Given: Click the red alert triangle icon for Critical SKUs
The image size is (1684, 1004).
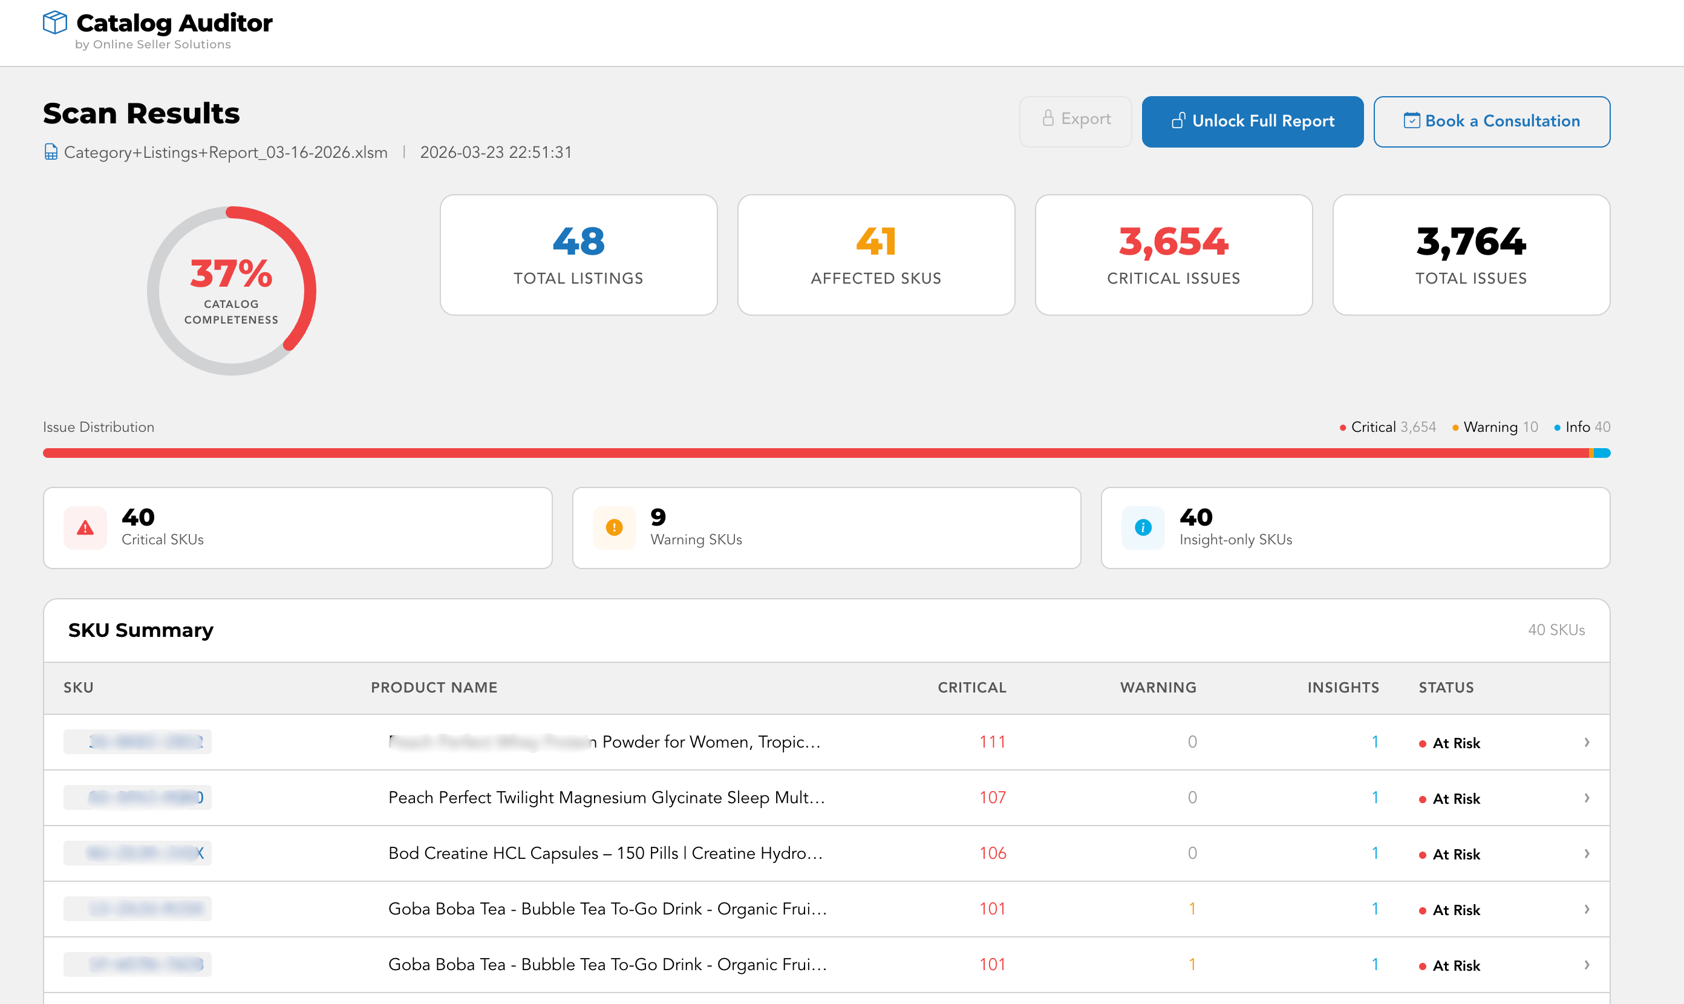Looking at the screenshot, I should 85,528.
